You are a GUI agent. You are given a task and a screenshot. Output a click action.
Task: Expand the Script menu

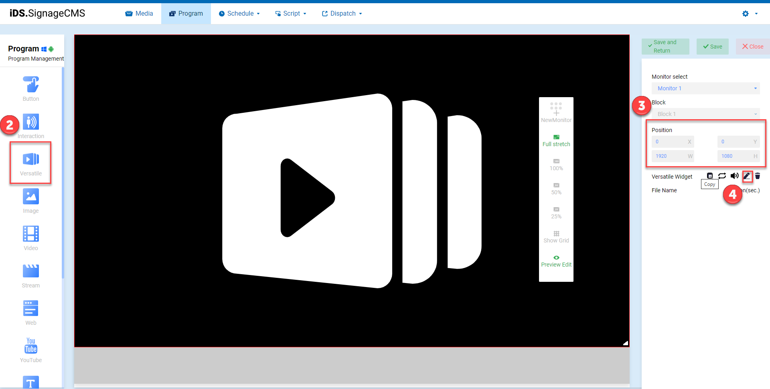coord(291,14)
